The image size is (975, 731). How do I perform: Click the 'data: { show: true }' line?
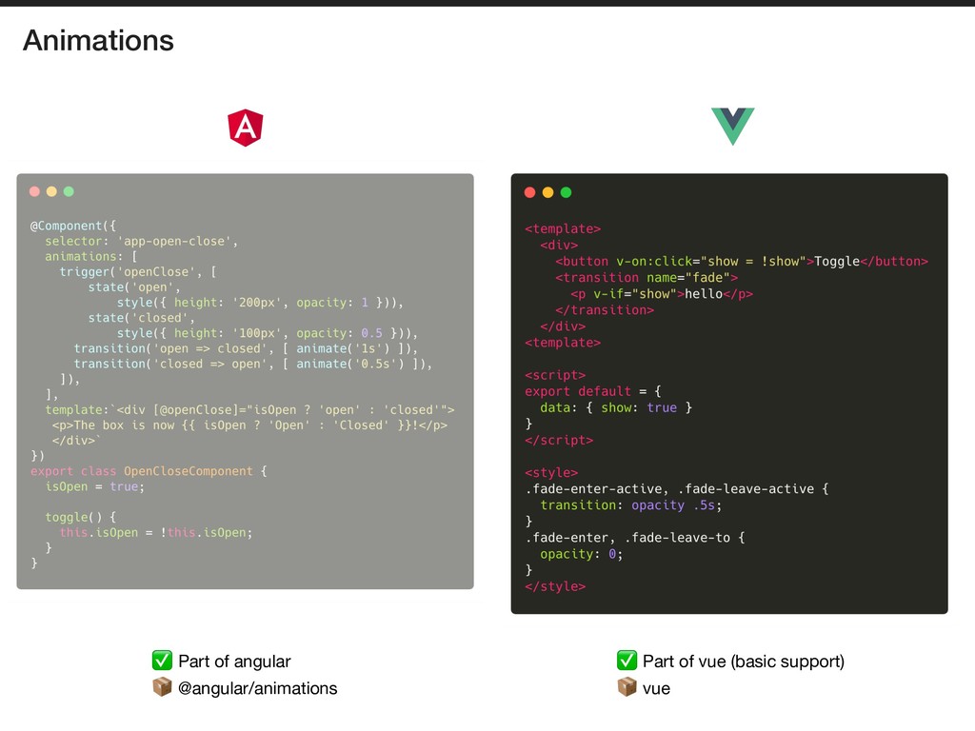pos(616,407)
